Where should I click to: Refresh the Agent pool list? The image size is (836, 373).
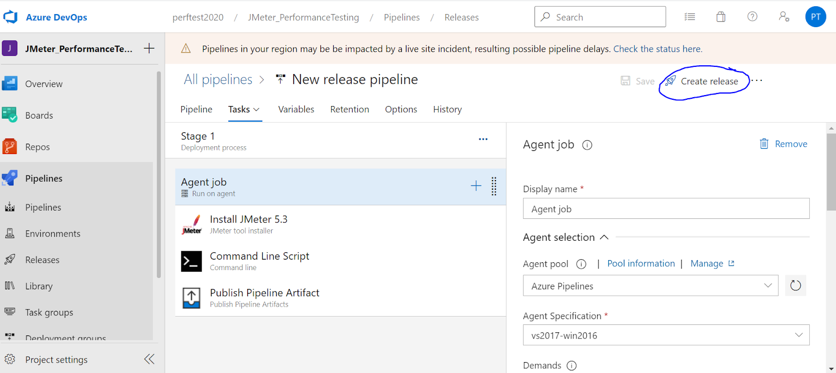(x=795, y=285)
